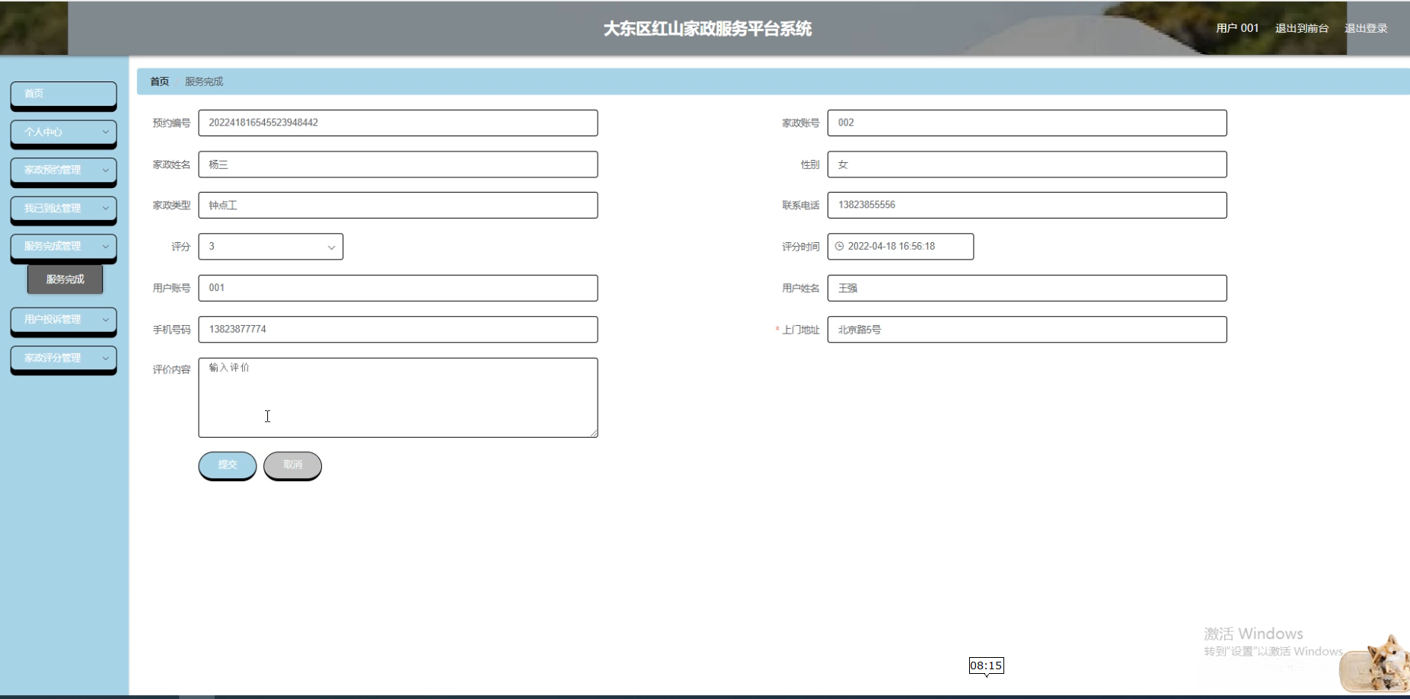The width and height of the screenshot is (1410, 699).
Task: Focus the 家政账号 input field
Action: (x=1027, y=123)
